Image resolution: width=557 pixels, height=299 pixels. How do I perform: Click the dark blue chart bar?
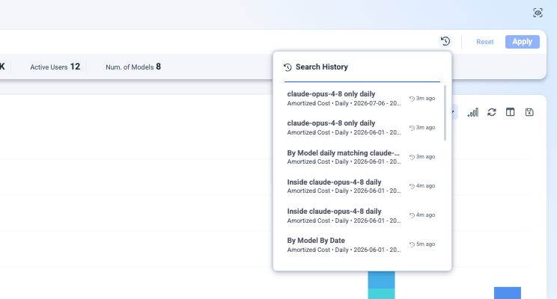click(x=508, y=293)
